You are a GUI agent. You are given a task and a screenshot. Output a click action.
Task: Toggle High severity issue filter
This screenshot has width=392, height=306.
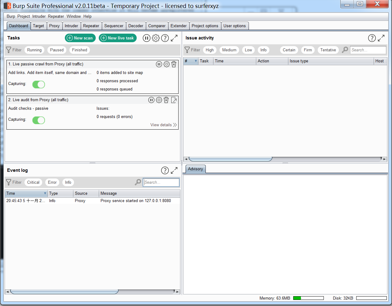[210, 50]
